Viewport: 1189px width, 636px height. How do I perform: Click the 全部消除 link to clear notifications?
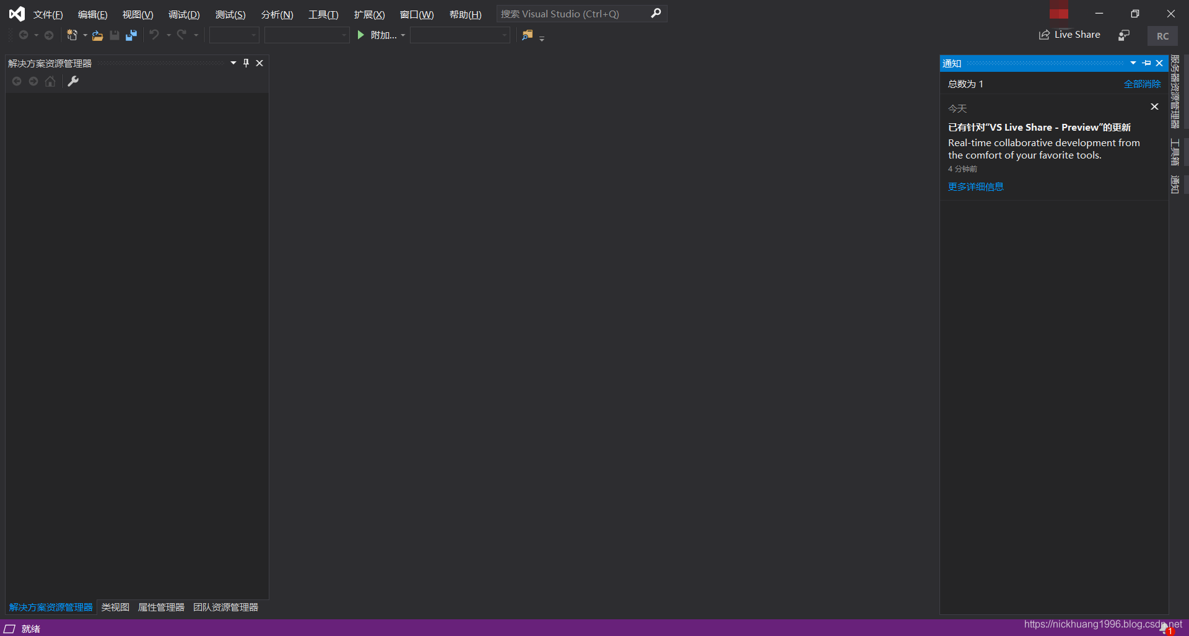[1143, 84]
